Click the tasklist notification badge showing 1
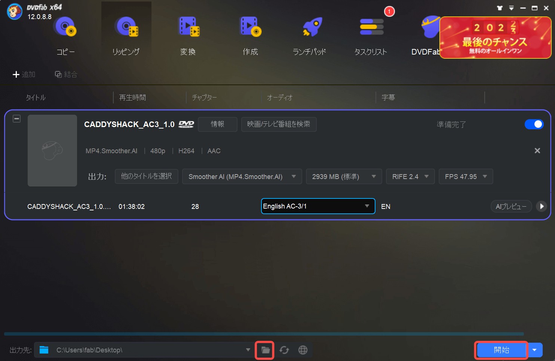This screenshot has height=361, width=555. tap(389, 12)
